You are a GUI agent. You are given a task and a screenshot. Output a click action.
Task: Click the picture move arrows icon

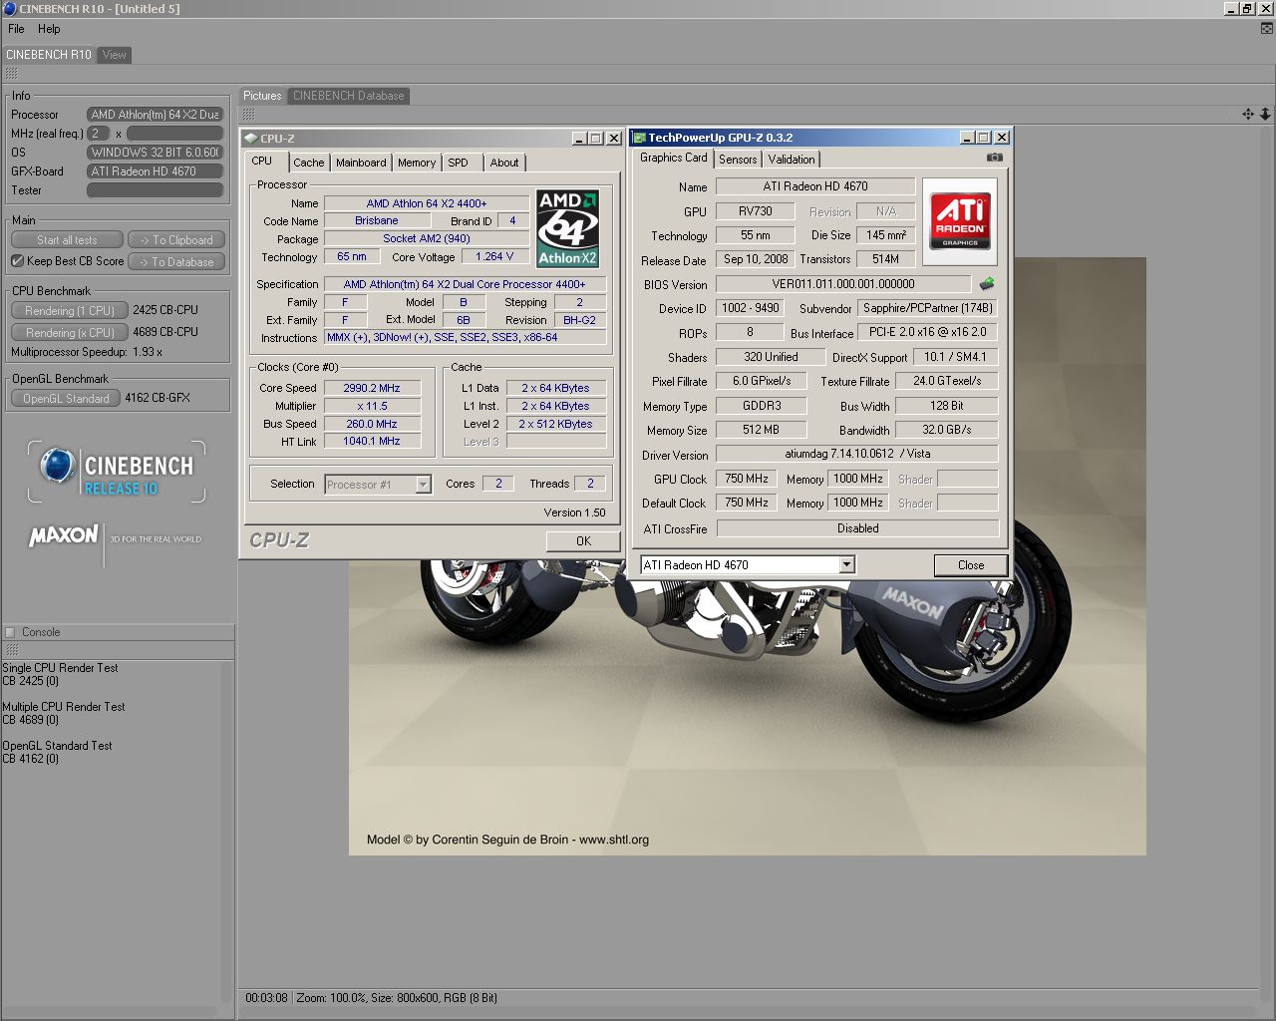coord(1248,115)
